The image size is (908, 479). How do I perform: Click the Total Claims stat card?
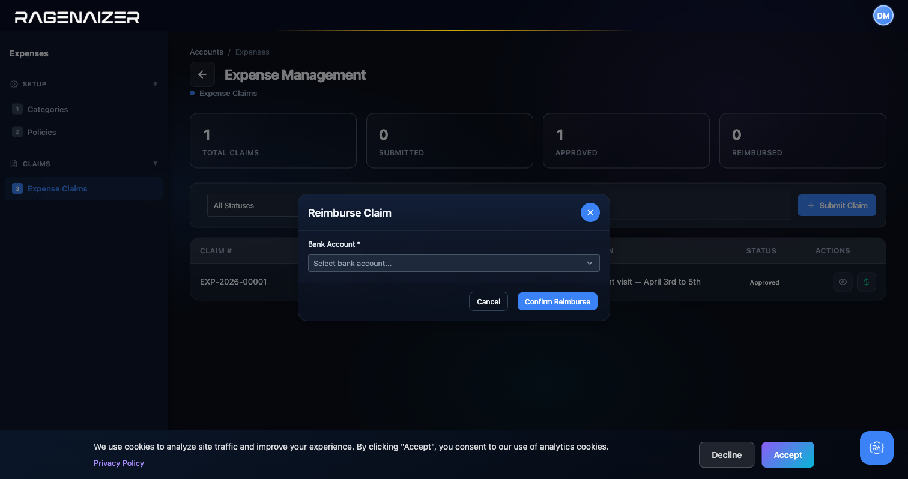[x=273, y=140]
